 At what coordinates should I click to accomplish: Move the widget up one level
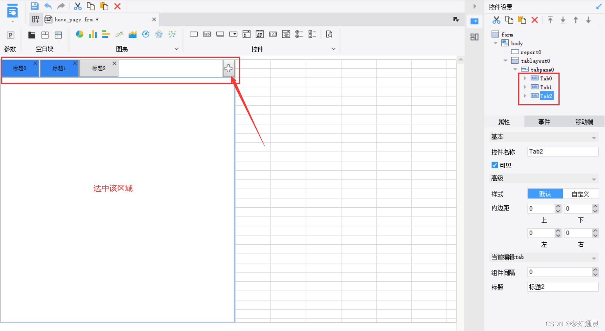tap(576, 20)
